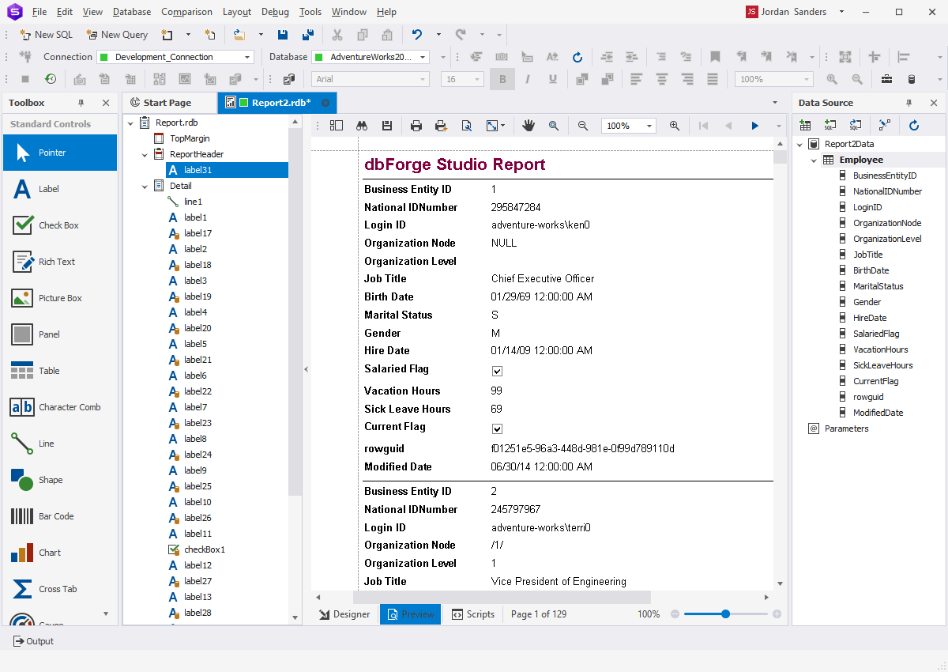Run the report with the blue play arrow
The image size is (948, 672).
pos(754,125)
